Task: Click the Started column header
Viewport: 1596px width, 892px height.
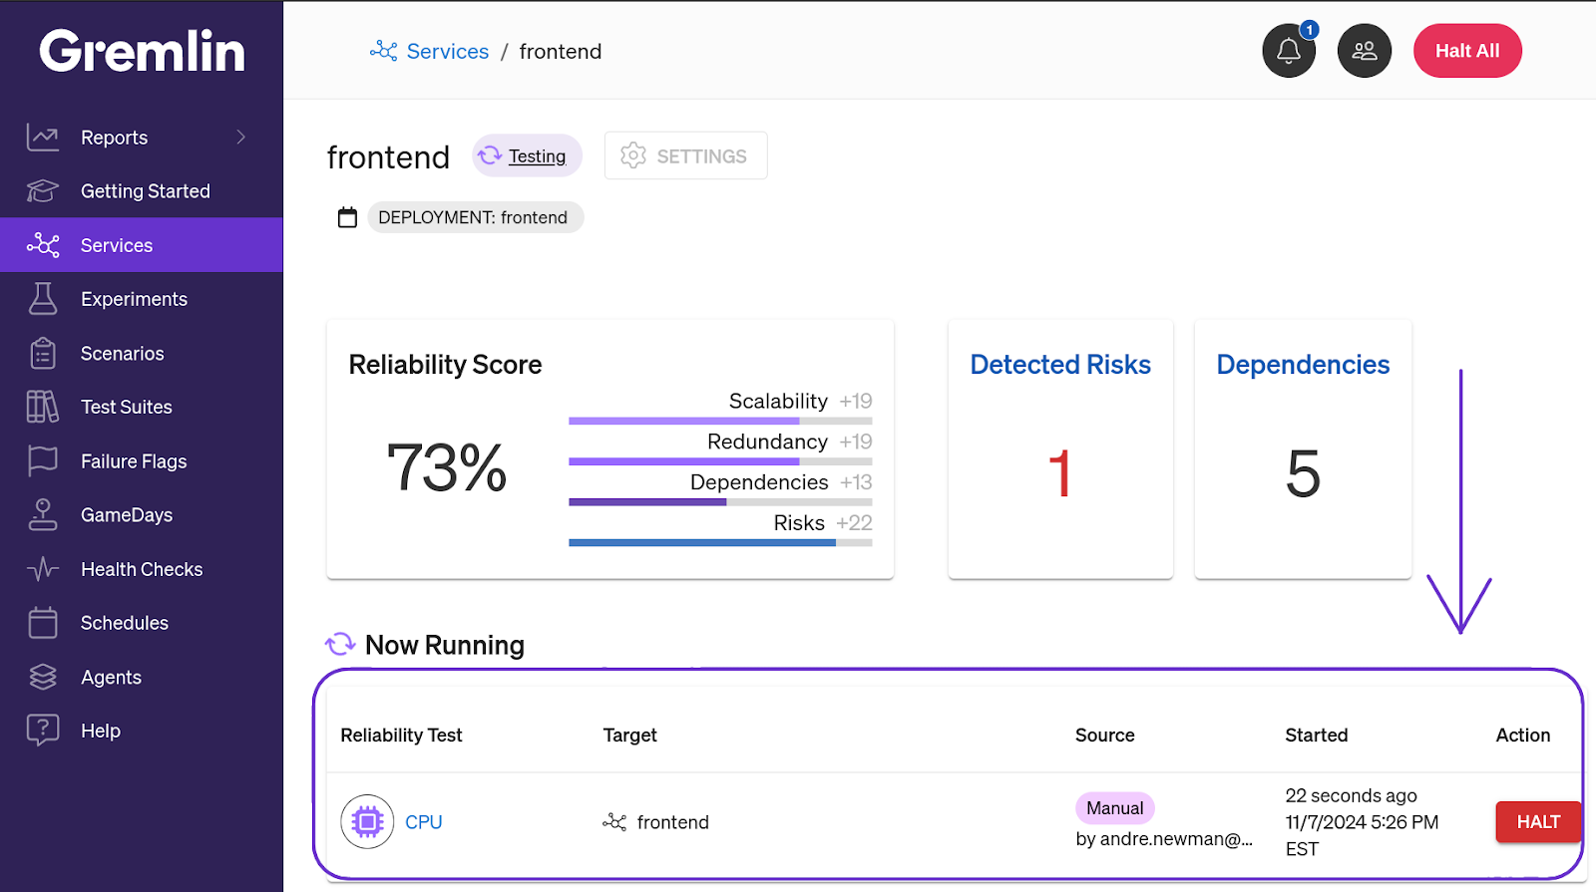Action: click(x=1317, y=736)
